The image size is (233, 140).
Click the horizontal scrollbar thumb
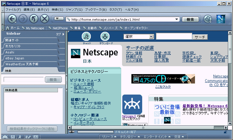click(143, 128)
